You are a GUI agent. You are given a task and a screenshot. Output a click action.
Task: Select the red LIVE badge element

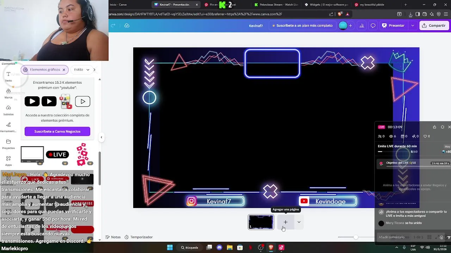coord(57,155)
